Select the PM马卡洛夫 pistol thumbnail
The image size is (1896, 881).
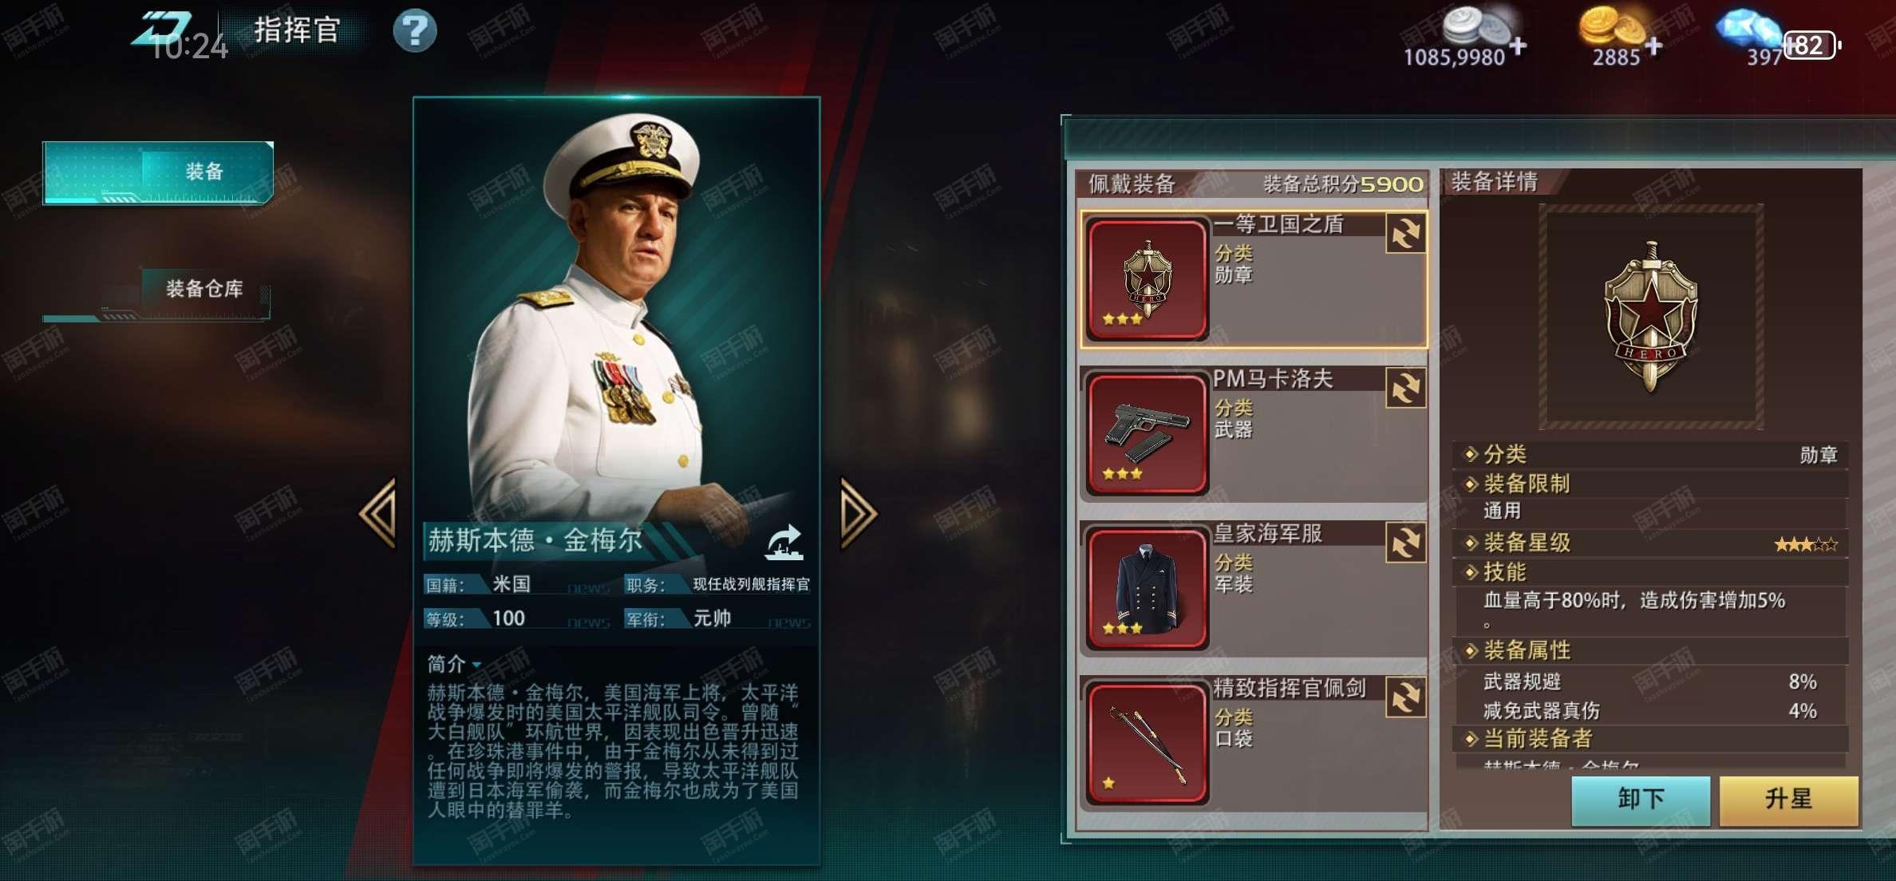coord(1147,434)
